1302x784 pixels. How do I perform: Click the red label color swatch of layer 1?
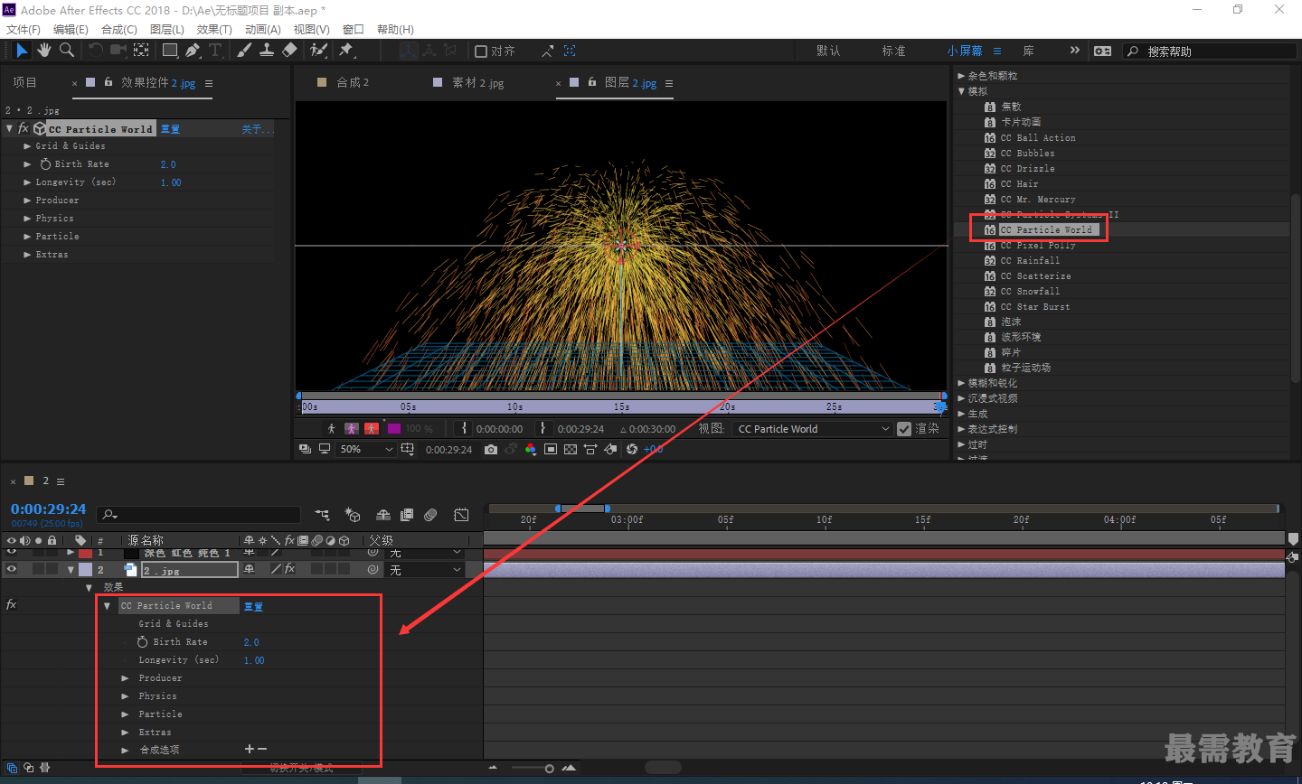tap(85, 552)
